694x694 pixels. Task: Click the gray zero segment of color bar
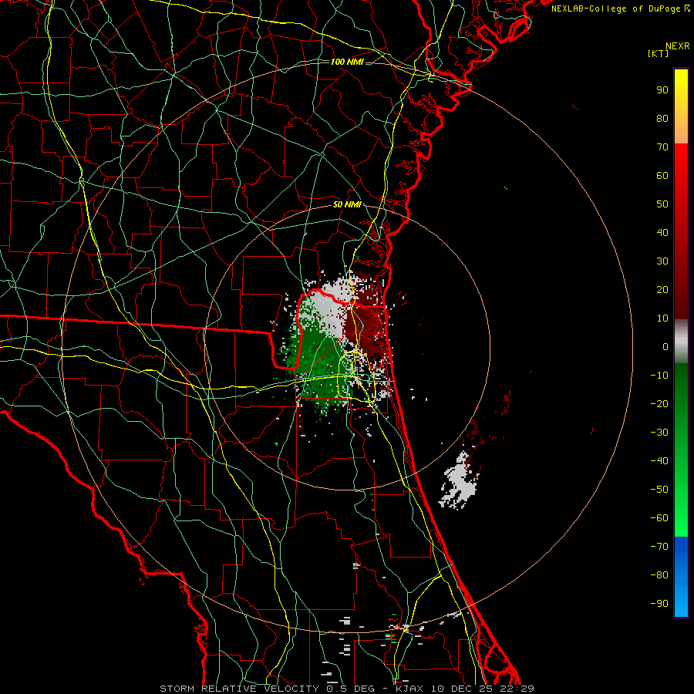coord(681,341)
